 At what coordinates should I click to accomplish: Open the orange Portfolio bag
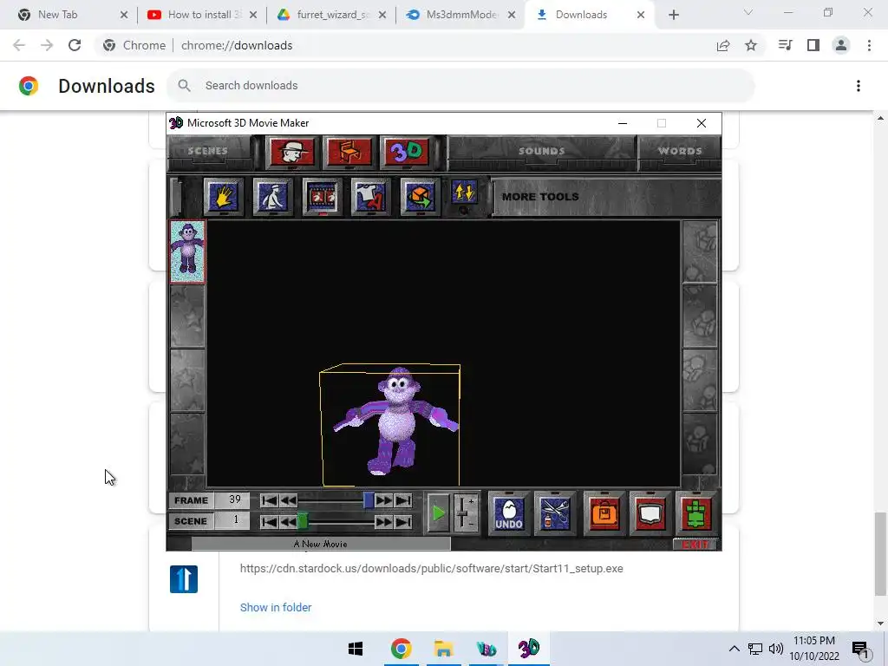[604, 513]
